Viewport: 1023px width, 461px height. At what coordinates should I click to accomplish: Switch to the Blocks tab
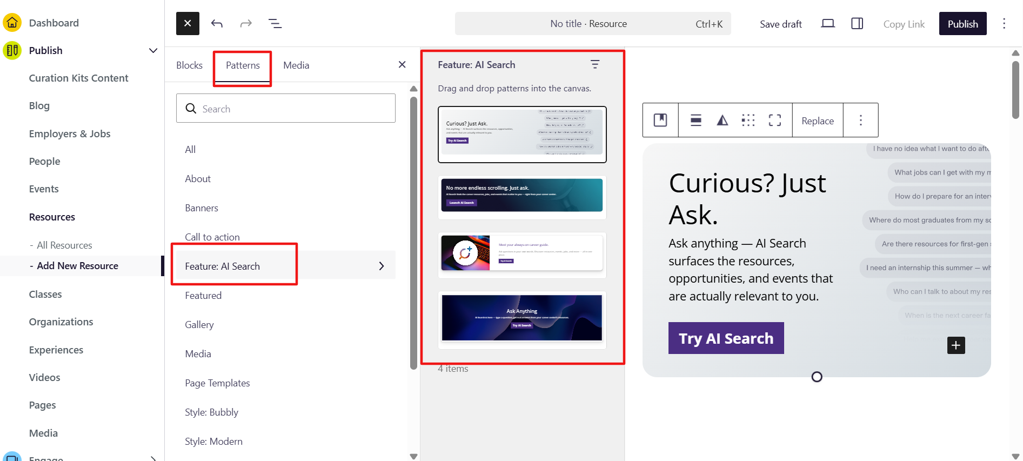coord(189,65)
